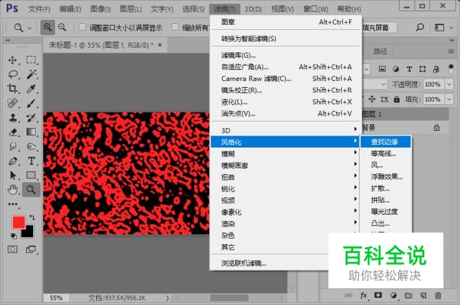Screen dimensions: 460x305
Task: Select the Eraser tool
Action: point(13,132)
